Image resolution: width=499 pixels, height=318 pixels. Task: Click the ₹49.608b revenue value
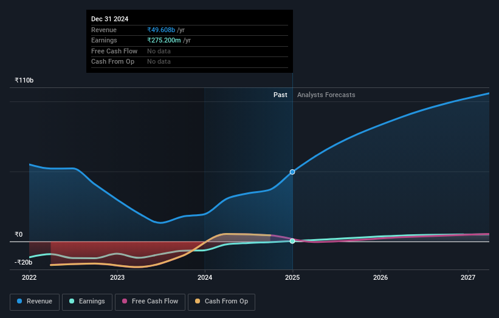161,30
